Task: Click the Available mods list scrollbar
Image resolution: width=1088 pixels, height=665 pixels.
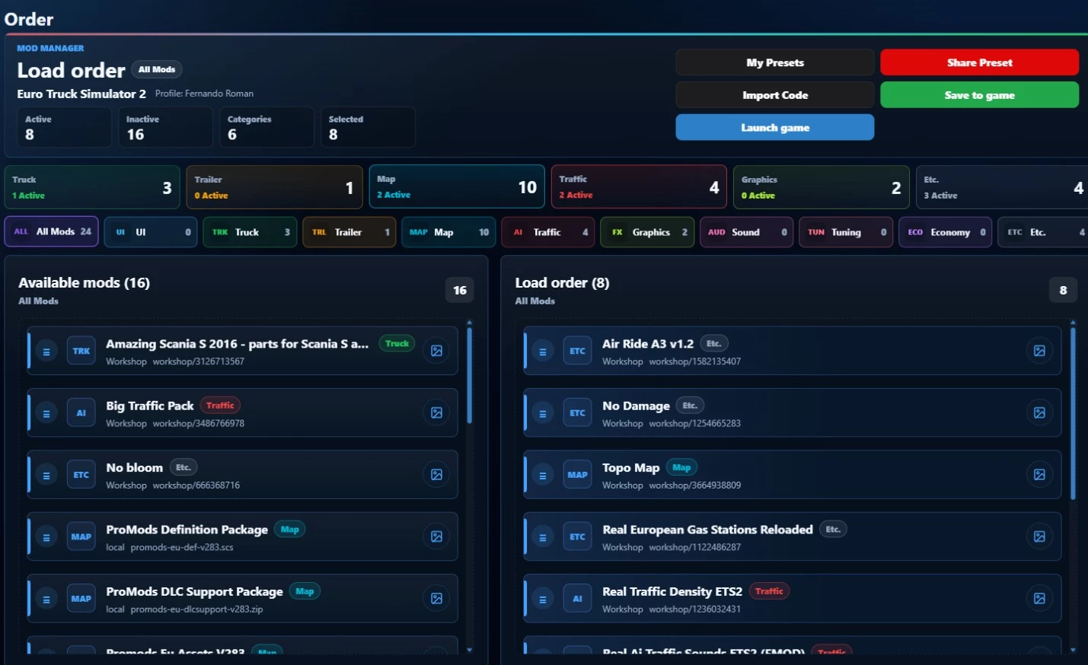Action: click(x=469, y=376)
